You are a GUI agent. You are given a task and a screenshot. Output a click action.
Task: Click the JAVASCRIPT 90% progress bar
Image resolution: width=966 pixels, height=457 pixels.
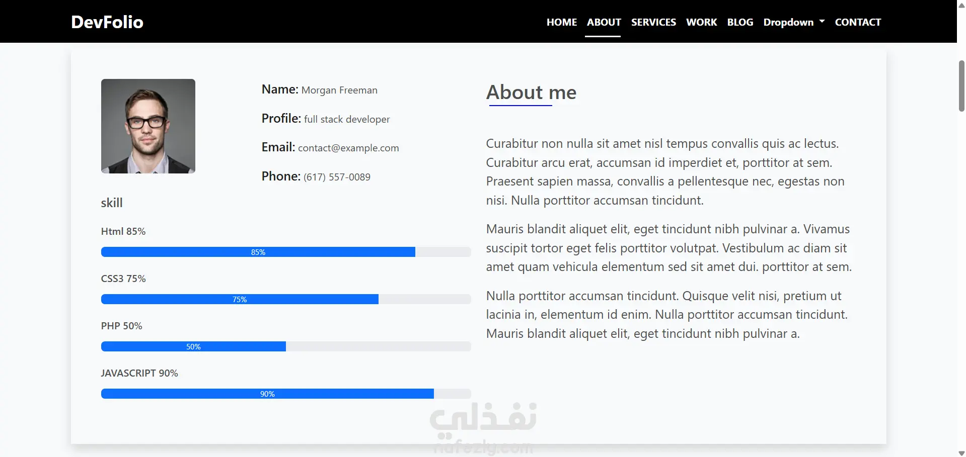pyautogui.click(x=286, y=394)
